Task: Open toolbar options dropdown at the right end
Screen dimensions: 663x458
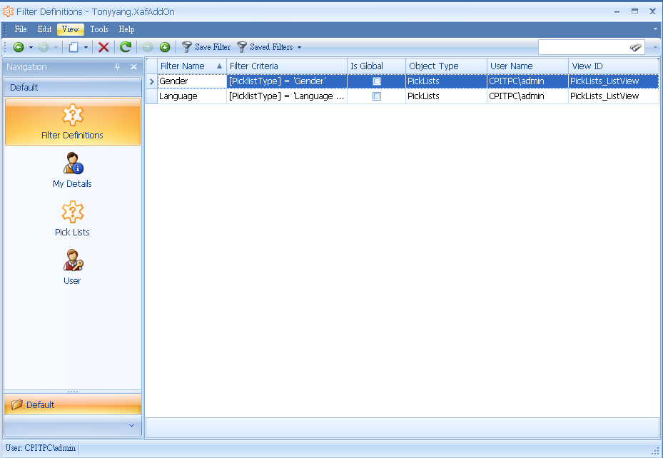Action: click(x=655, y=47)
